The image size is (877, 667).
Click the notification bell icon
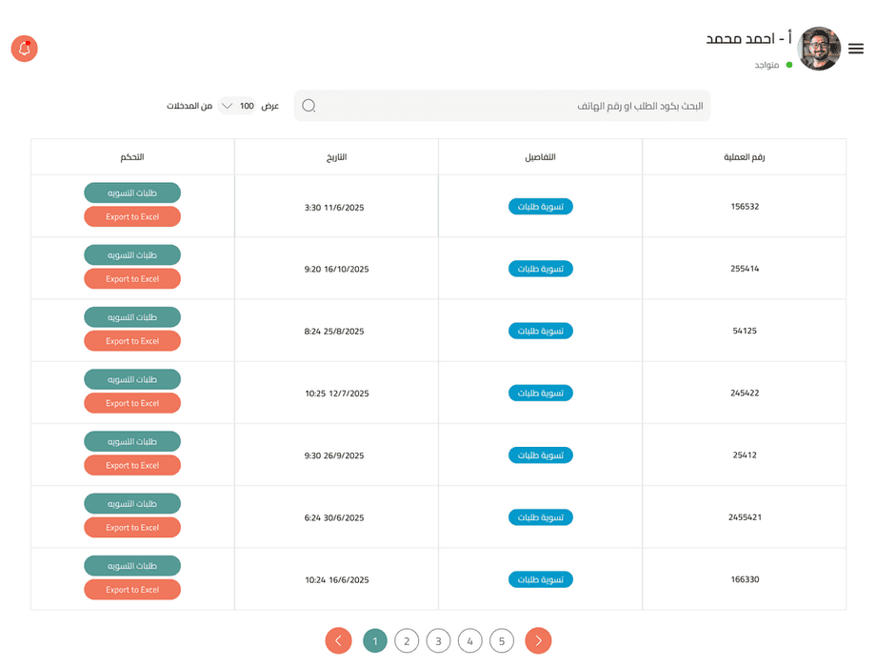click(x=24, y=49)
